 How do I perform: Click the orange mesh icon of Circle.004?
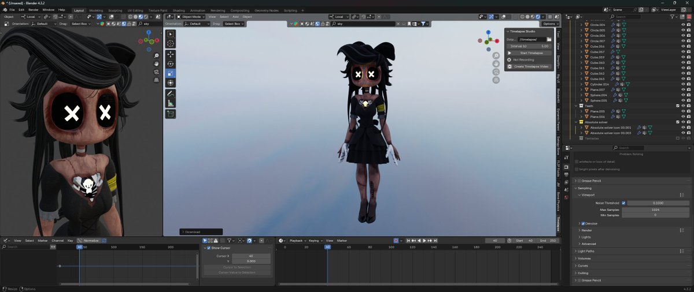point(586,25)
